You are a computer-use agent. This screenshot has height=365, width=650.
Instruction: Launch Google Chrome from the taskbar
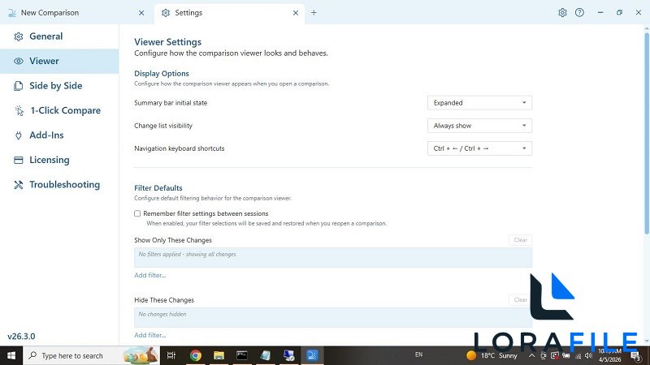point(196,355)
